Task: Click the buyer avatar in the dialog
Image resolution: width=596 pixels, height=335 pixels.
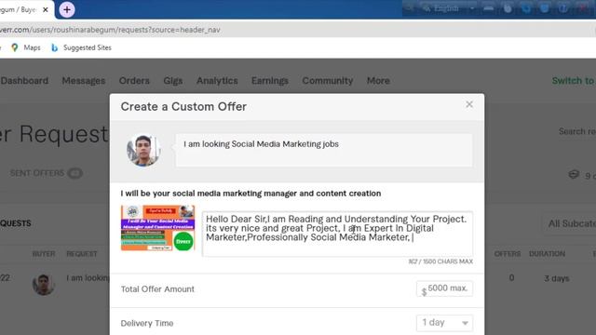Action: (x=143, y=151)
